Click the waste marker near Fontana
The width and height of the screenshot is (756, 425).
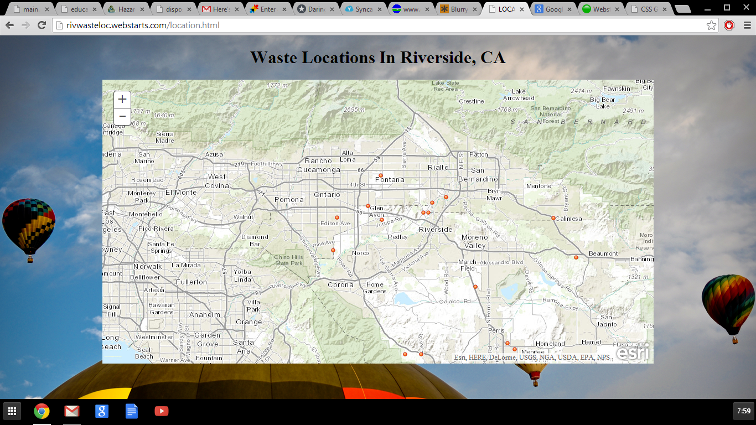point(381,175)
